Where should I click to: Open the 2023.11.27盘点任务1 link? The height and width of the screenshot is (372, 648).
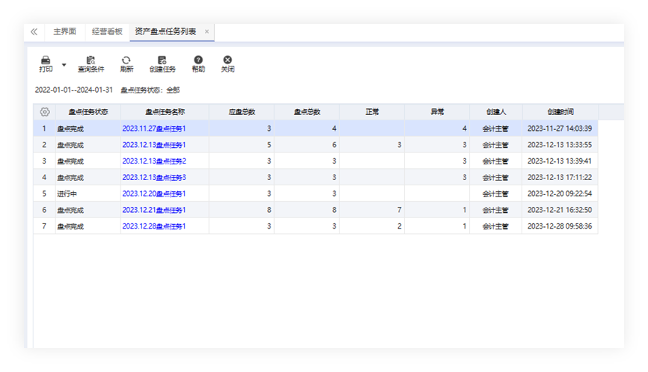pyautogui.click(x=154, y=128)
